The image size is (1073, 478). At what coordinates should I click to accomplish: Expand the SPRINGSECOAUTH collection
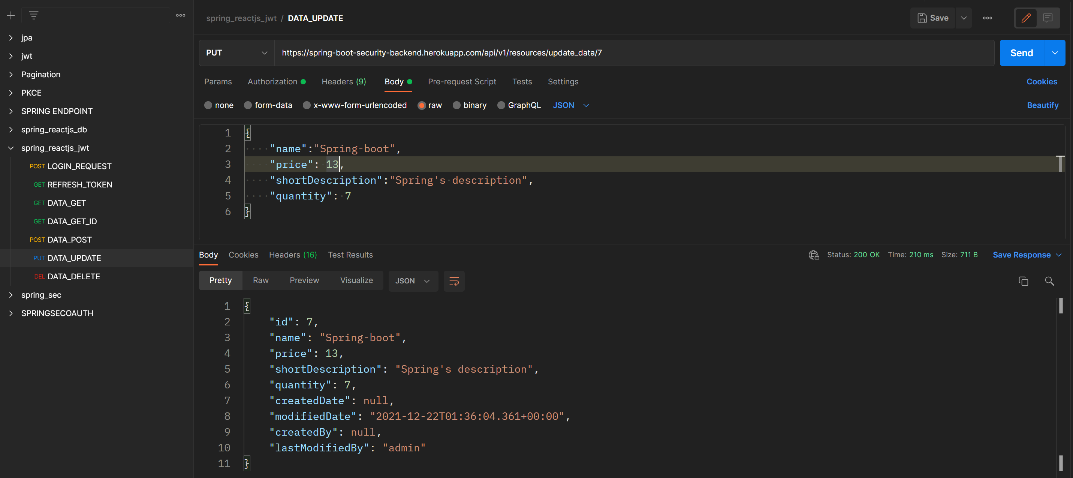11,313
